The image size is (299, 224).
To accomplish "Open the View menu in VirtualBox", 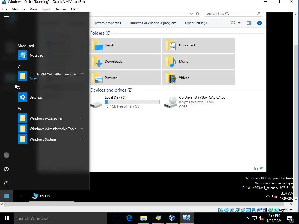I will 33,9.
